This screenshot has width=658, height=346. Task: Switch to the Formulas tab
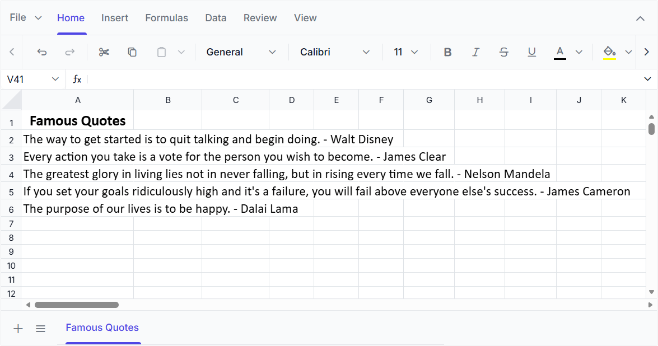[166, 18]
